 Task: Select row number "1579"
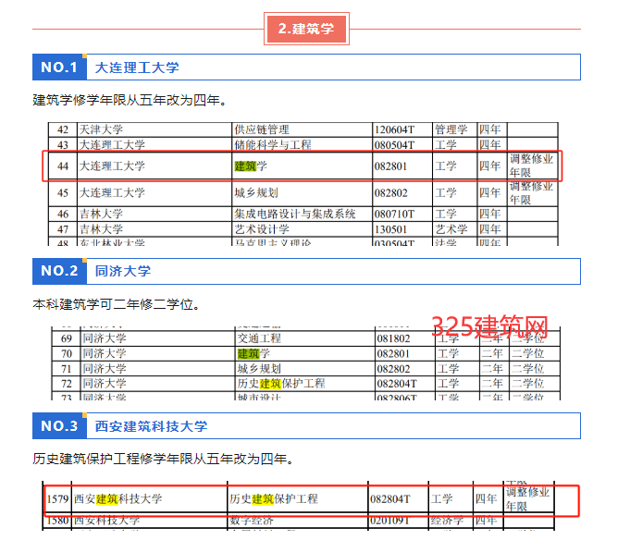57,499
